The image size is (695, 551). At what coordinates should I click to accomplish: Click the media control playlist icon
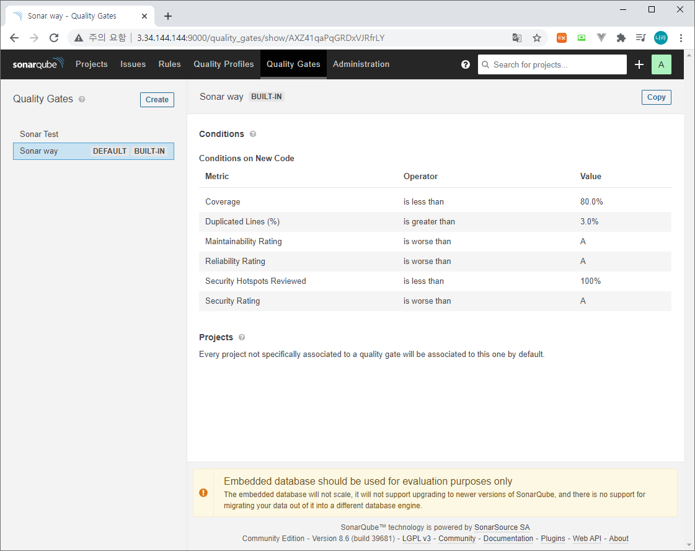(641, 38)
